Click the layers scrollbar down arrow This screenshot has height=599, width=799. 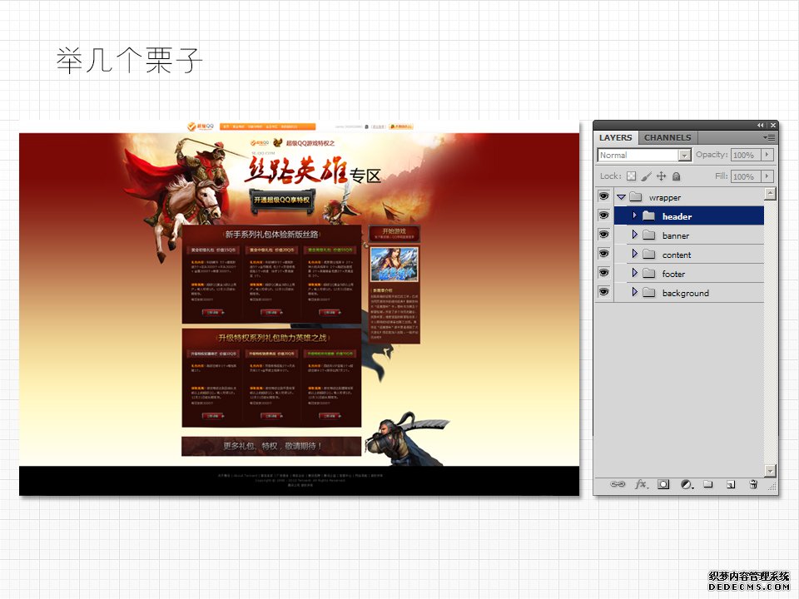point(770,470)
